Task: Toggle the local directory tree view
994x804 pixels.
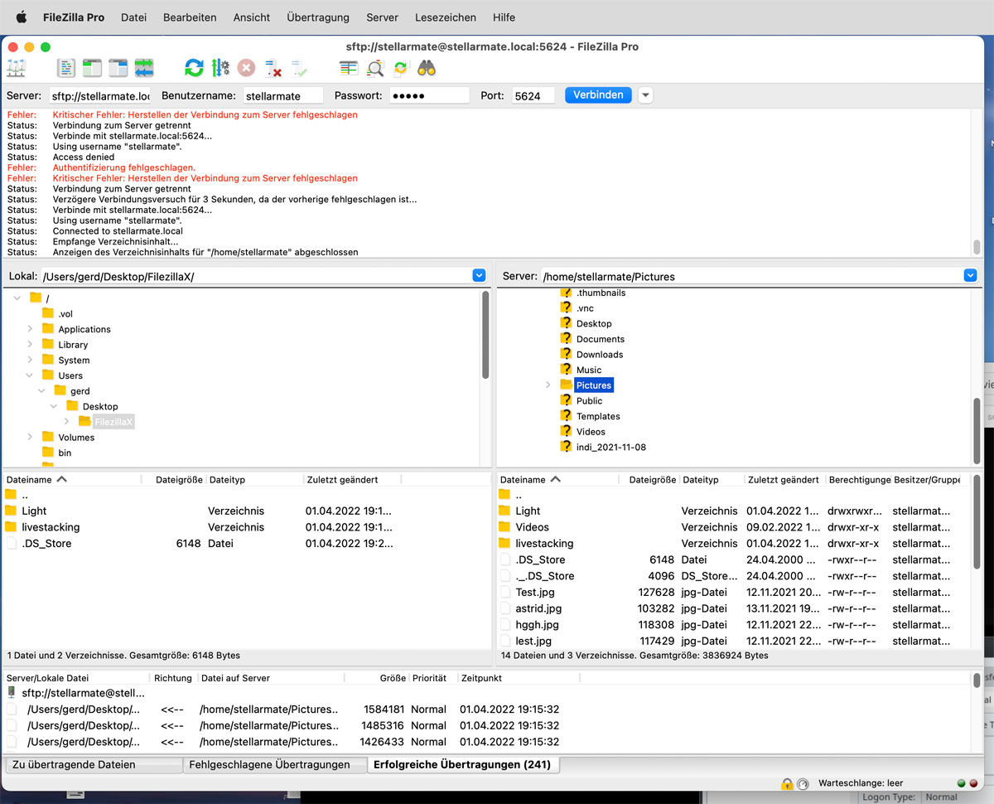Action: [x=92, y=68]
